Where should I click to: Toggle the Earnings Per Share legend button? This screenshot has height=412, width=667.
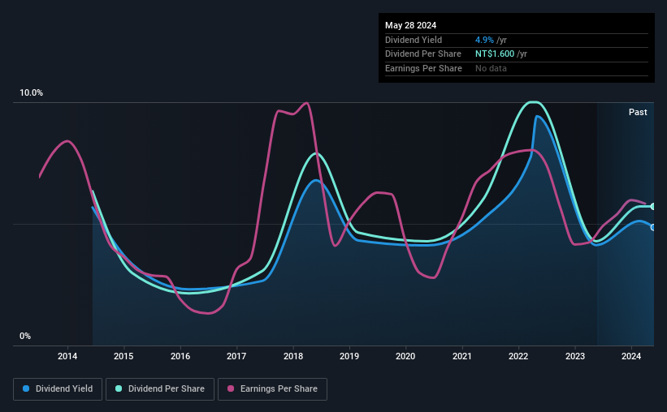pos(272,389)
